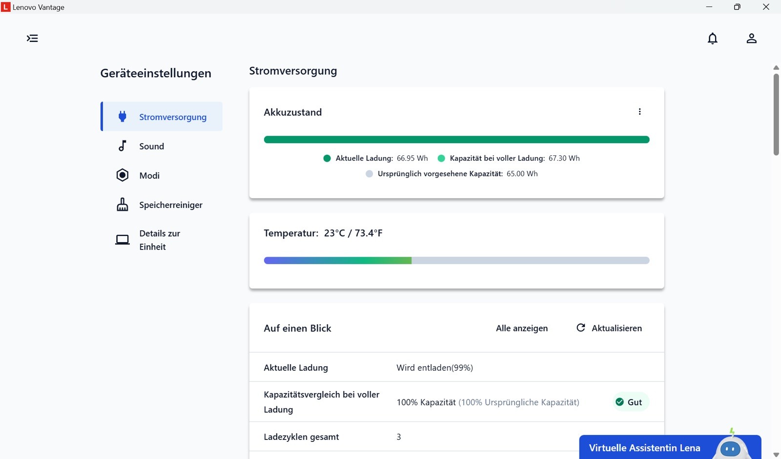Screen dimensions: 781x459
Task: Click the Akkuzustand card heading
Action: 293,112
